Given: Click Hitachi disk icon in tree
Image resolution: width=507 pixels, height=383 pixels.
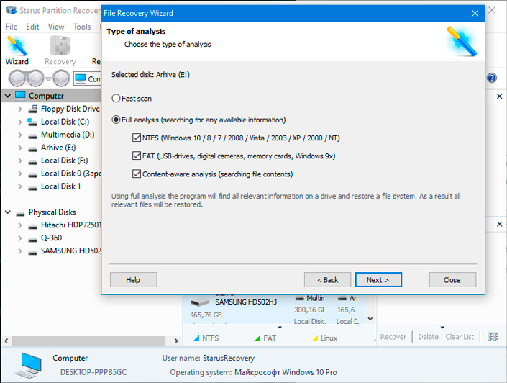Looking at the screenshot, I should pos(32,227).
